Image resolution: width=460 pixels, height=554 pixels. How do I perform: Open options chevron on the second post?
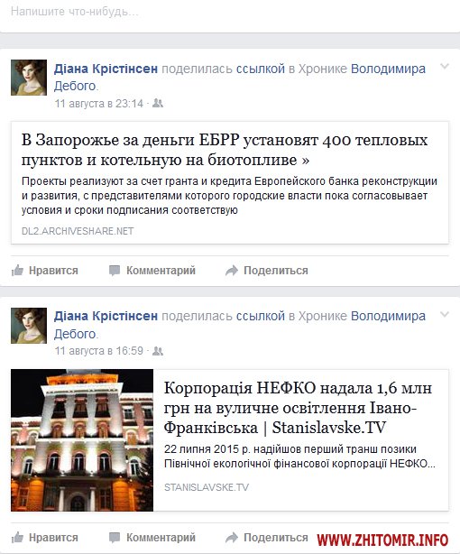click(445, 314)
